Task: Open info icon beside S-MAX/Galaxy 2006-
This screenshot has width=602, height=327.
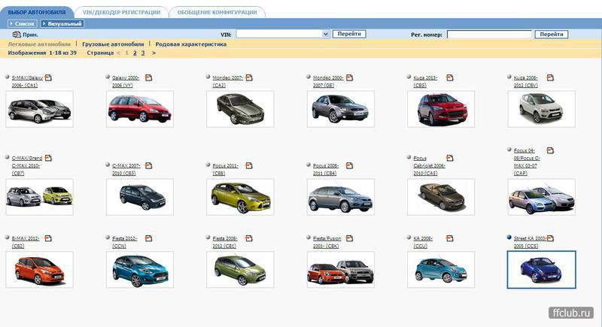Action: point(48,78)
